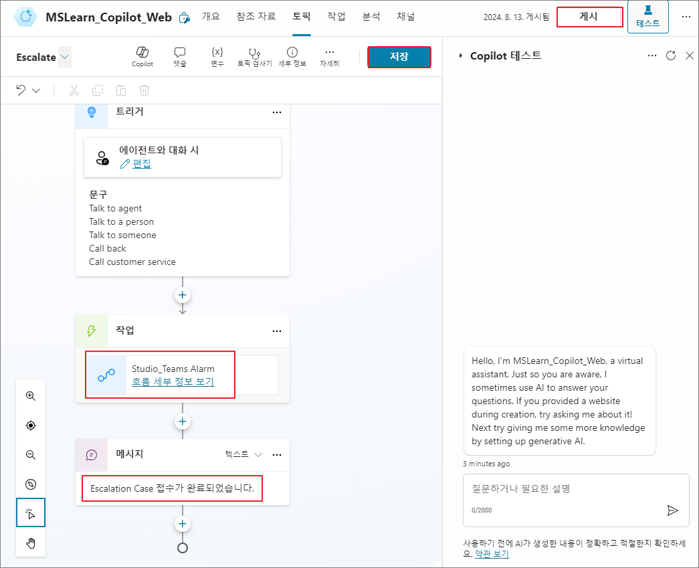
Task: Run the topic checker (토픽 검사기)
Action: 255,57
